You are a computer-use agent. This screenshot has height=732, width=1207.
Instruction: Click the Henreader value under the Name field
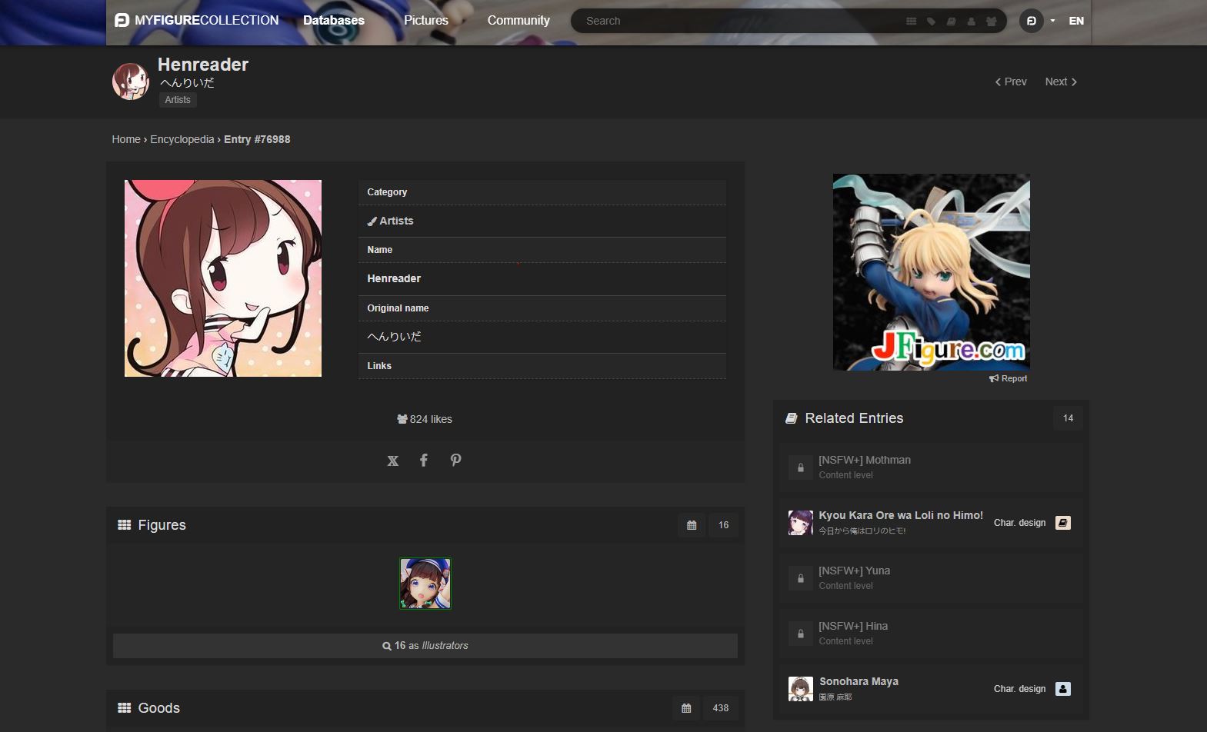pyautogui.click(x=394, y=278)
